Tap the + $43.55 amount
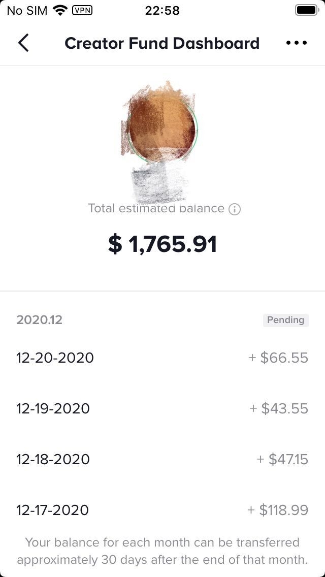 279,408
